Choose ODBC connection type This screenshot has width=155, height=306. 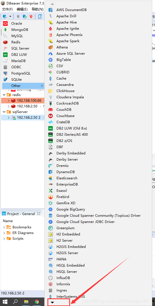point(23,67)
